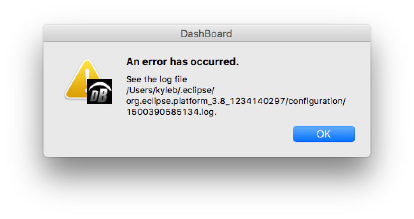
Task: Click the white arc on the DB logo
Action: [100, 86]
